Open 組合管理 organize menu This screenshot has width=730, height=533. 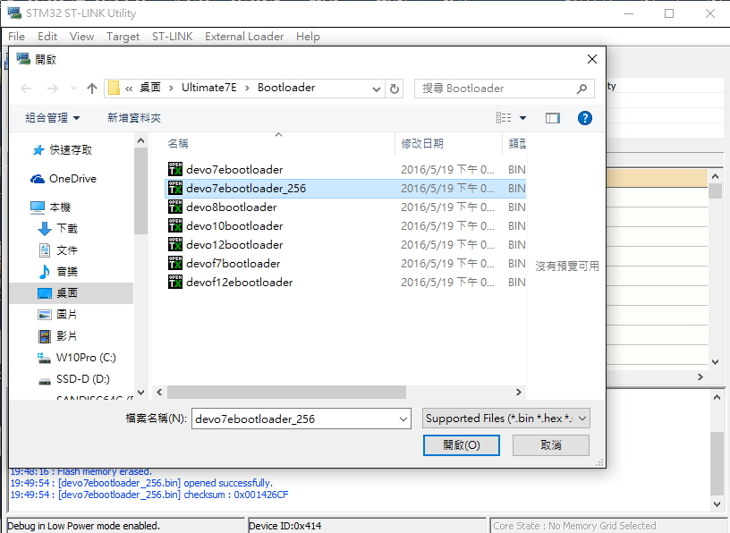pyautogui.click(x=53, y=118)
